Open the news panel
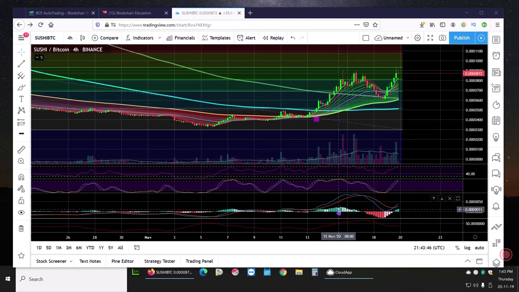This screenshot has width=519, height=292. pos(496,72)
